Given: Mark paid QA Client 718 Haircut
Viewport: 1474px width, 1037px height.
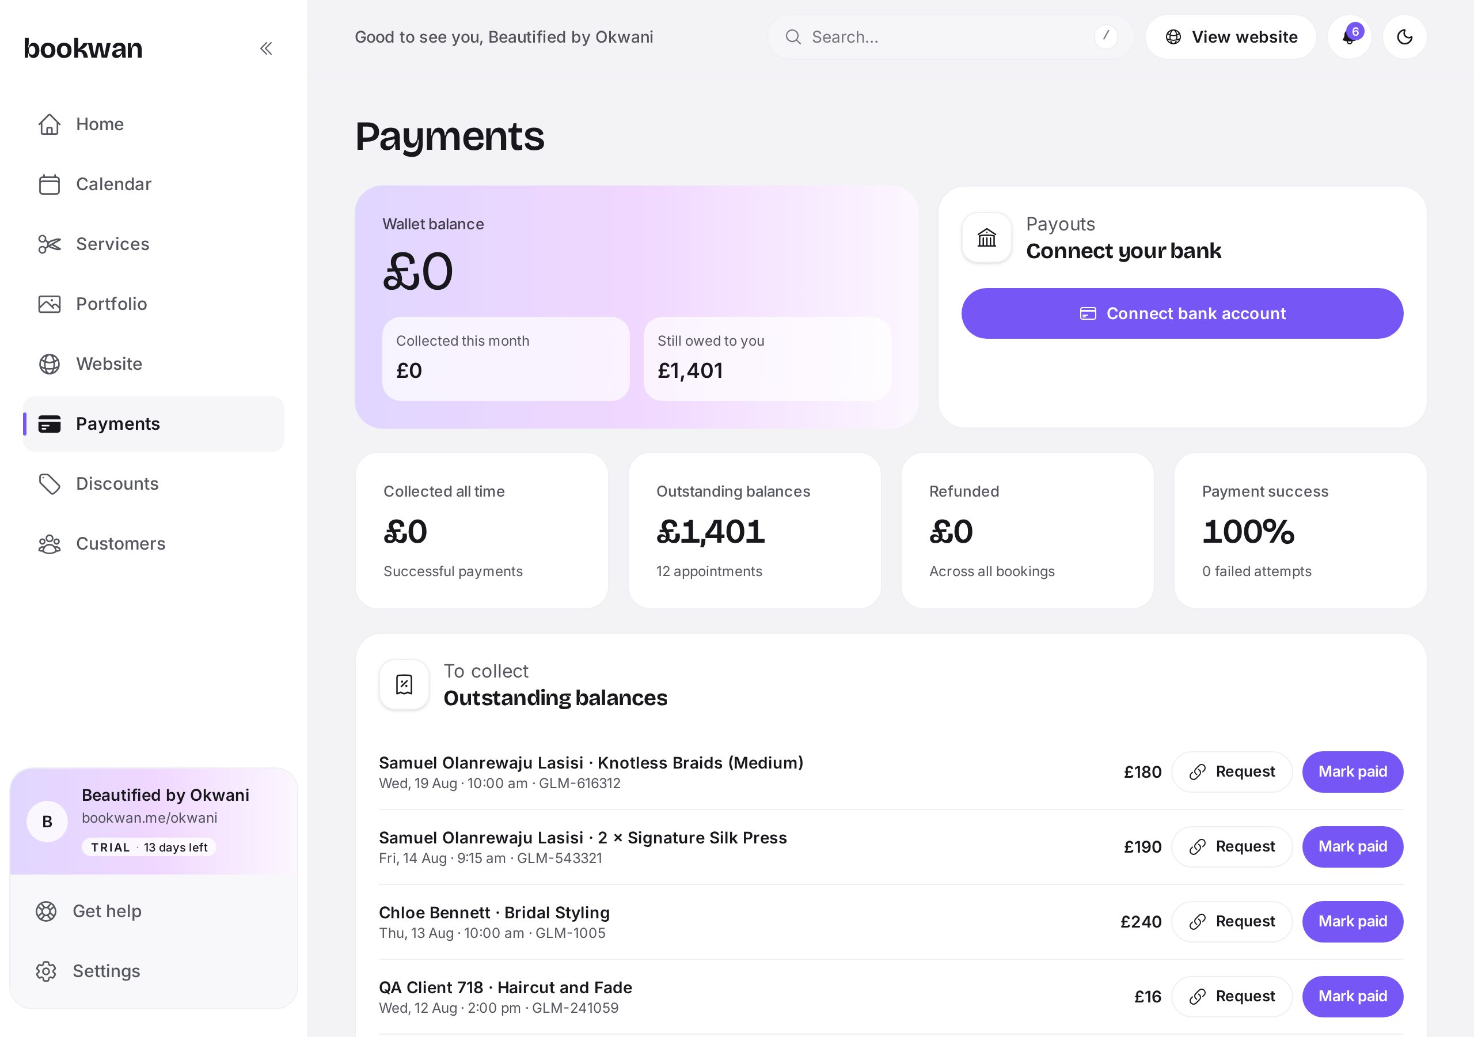Looking at the screenshot, I should [x=1352, y=997].
